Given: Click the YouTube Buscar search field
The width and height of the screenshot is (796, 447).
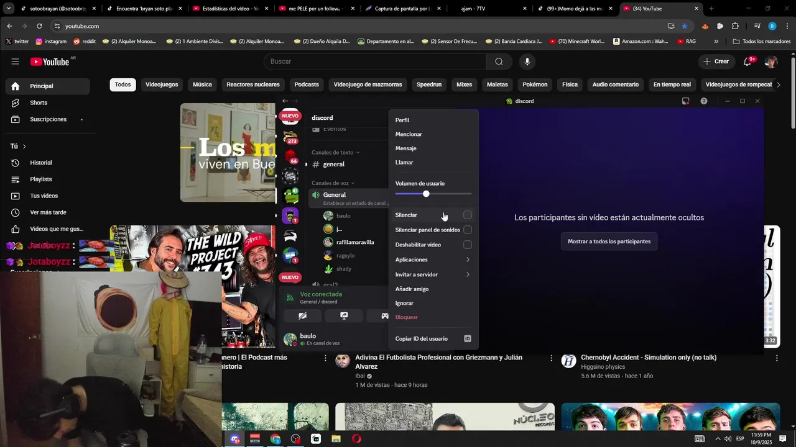Looking at the screenshot, I should click(375, 61).
